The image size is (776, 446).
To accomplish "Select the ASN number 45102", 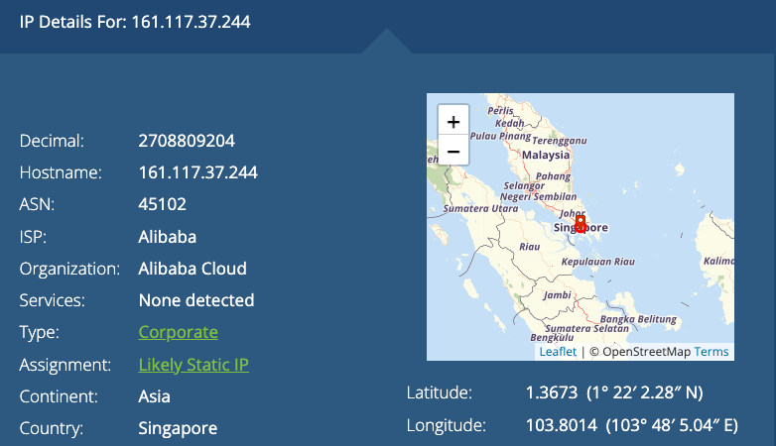I will pyautogui.click(x=163, y=204).
